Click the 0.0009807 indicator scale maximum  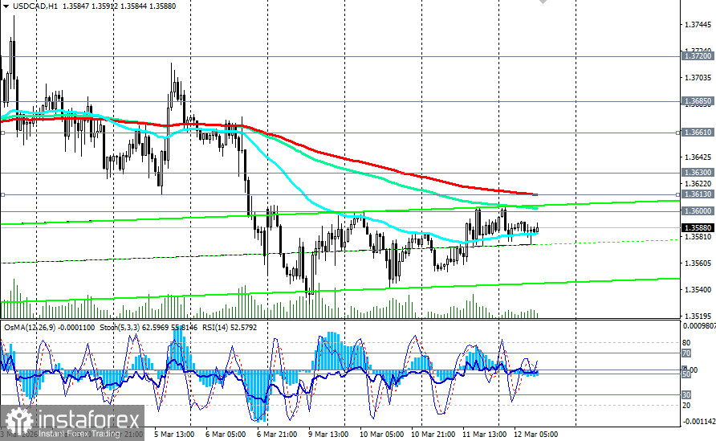tap(699, 326)
